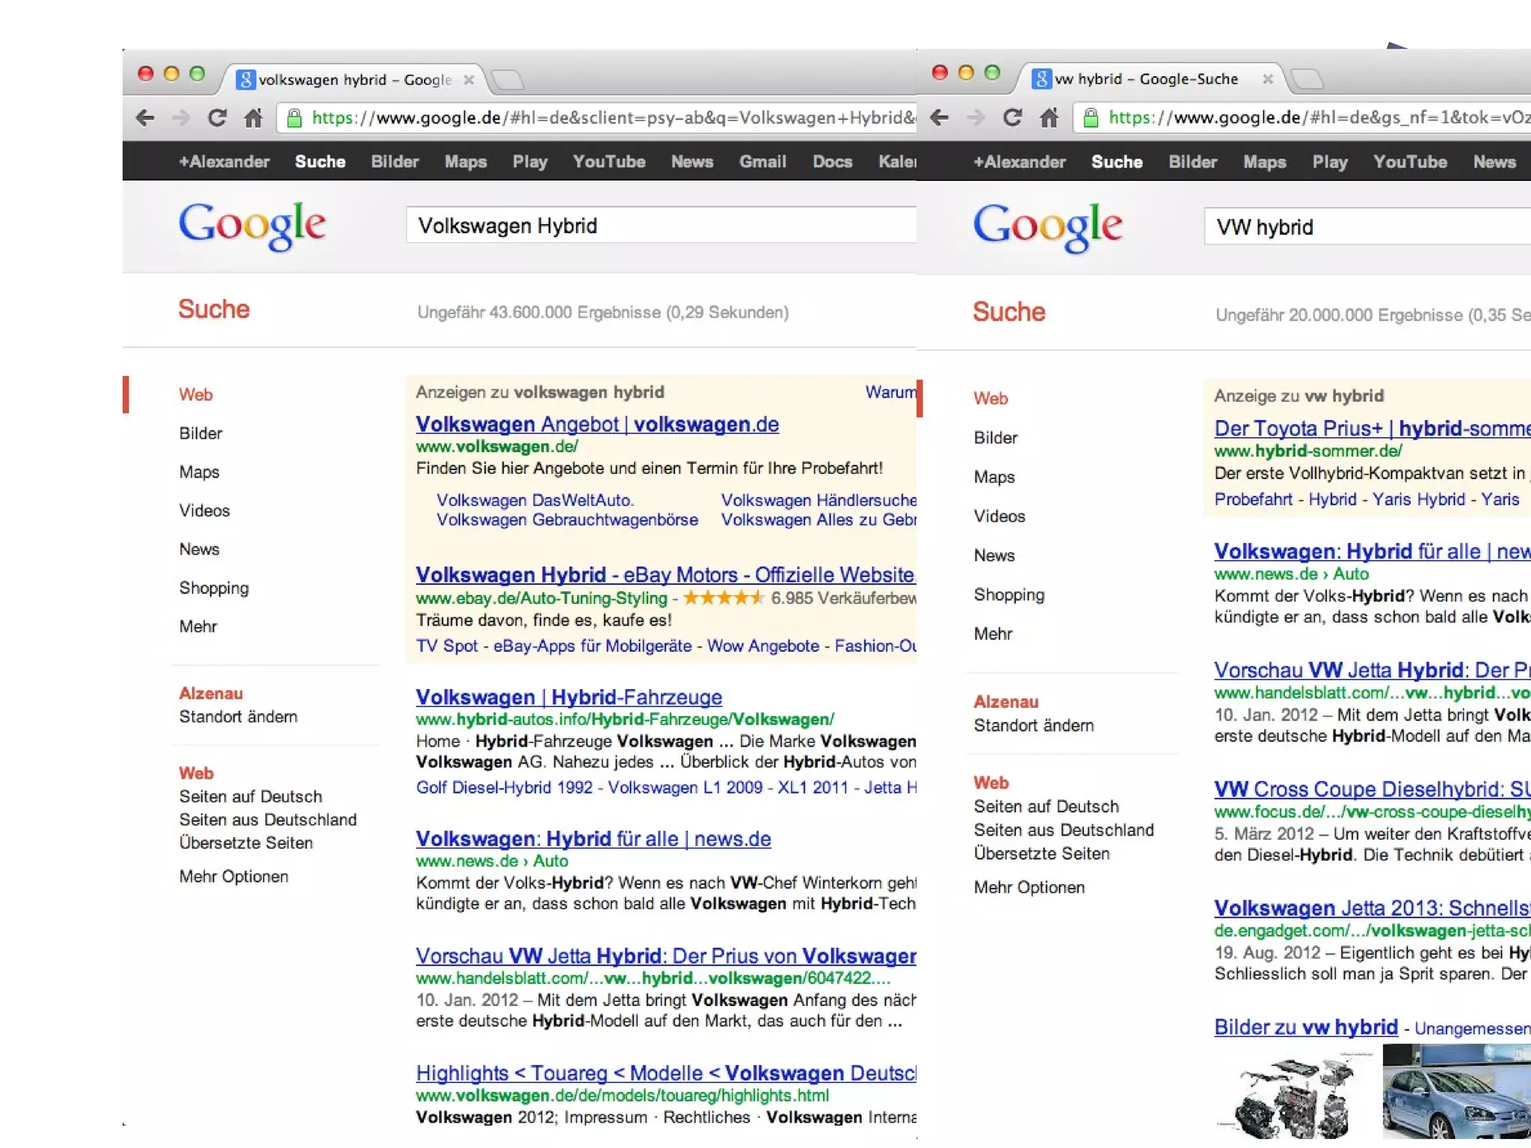The width and height of the screenshot is (1531, 1148).
Task: Click 'Yaris Hybrid' sublink in right window
Action: coord(1418,499)
